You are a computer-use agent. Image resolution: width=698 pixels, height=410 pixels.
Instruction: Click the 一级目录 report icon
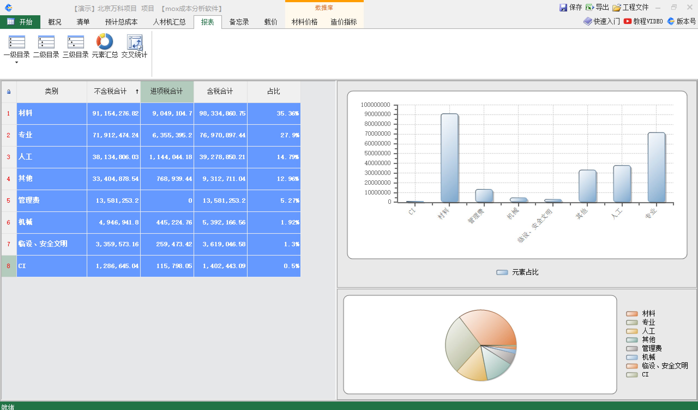point(17,42)
